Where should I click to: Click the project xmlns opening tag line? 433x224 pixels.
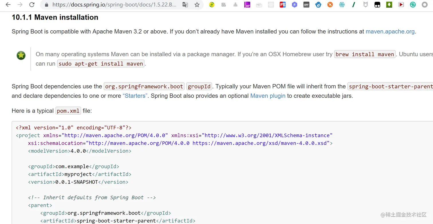pyautogui.click(x=174, y=135)
